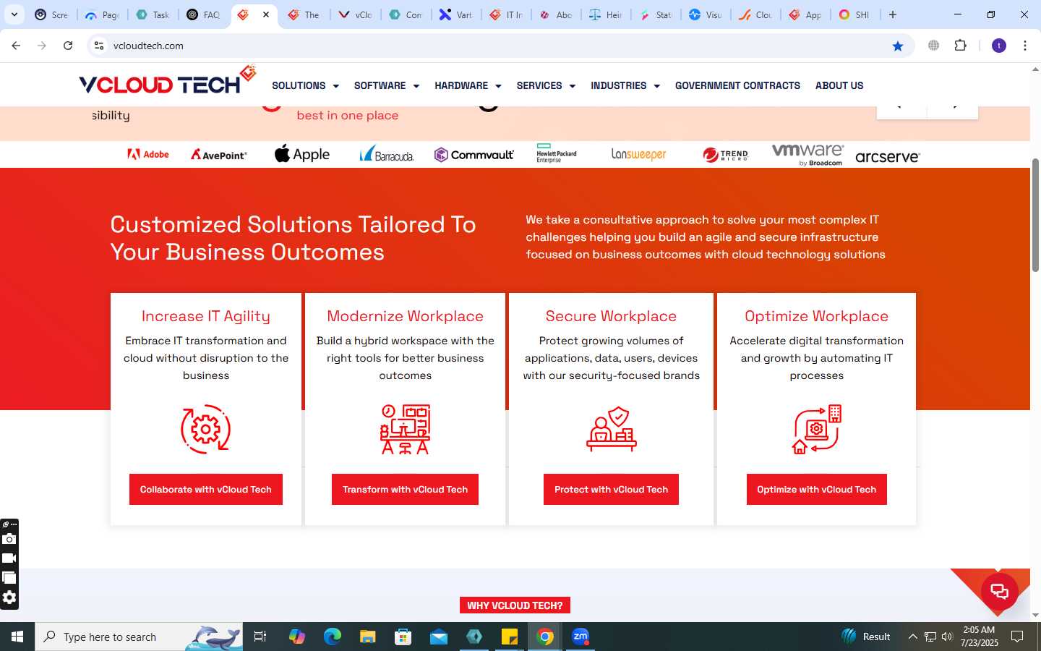Screen dimensions: 1041x651
Task: Show hidden system tray icons
Action: (x=912, y=637)
